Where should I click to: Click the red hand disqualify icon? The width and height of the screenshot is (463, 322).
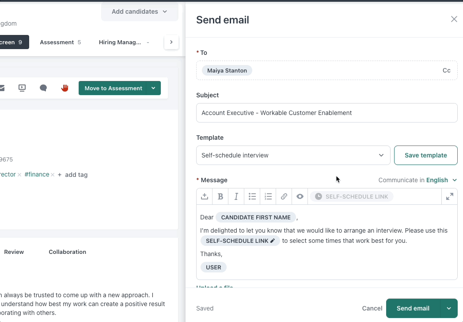pos(65,88)
